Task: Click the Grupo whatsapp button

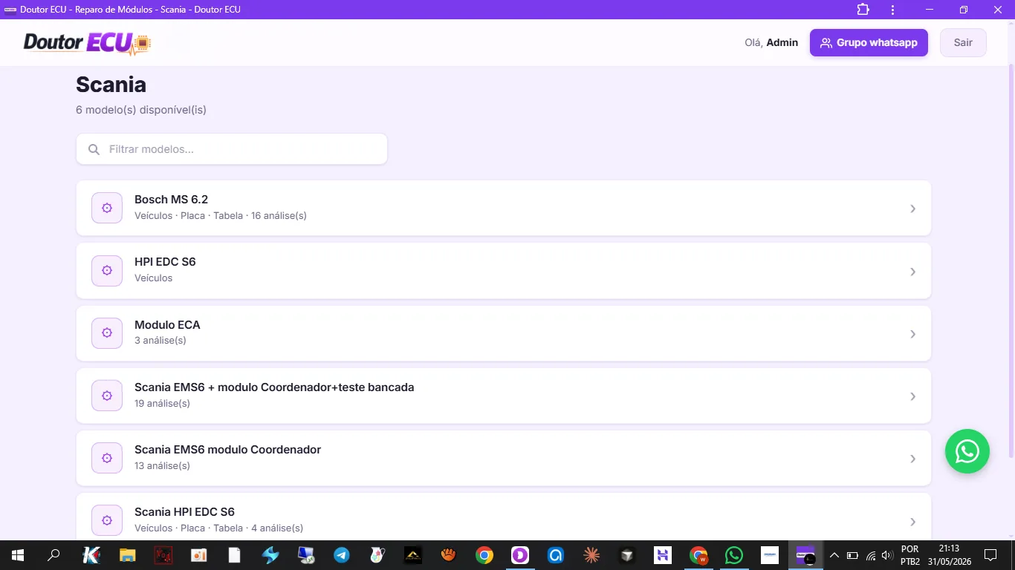Action: pyautogui.click(x=869, y=42)
